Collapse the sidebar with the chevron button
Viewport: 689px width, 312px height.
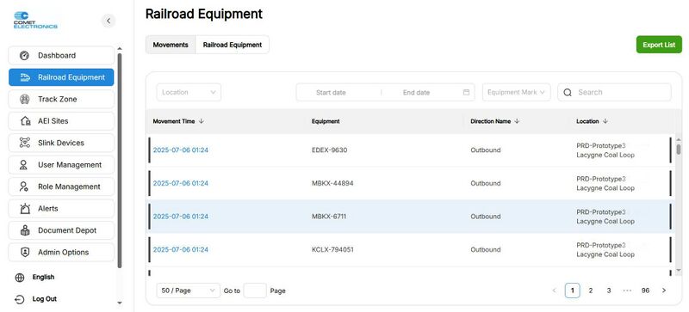109,21
